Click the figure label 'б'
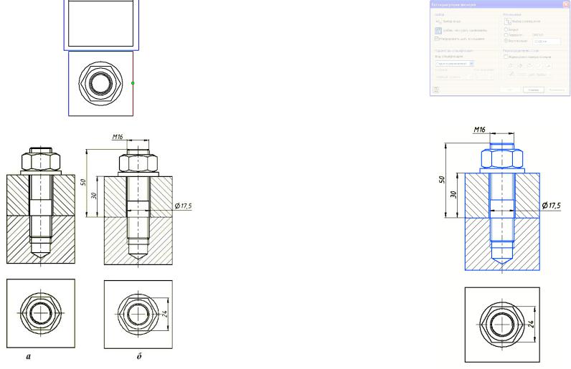Image resolution: width=571 pixels, height=369 pixels. pos(139,356)
